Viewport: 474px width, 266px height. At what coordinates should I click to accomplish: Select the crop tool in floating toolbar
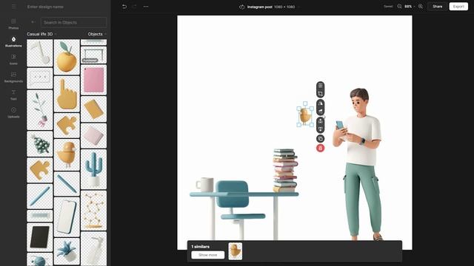pos(320,94)
